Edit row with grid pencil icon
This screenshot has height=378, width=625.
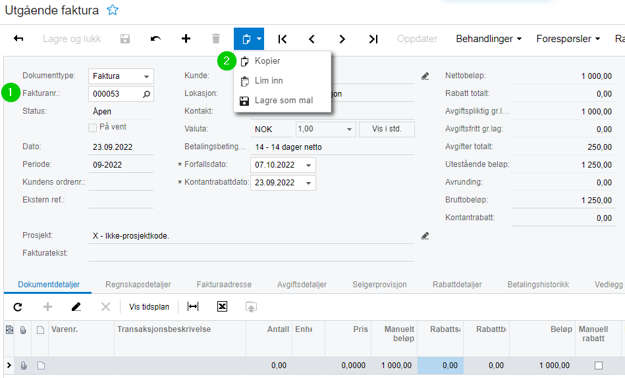[76, 307]
